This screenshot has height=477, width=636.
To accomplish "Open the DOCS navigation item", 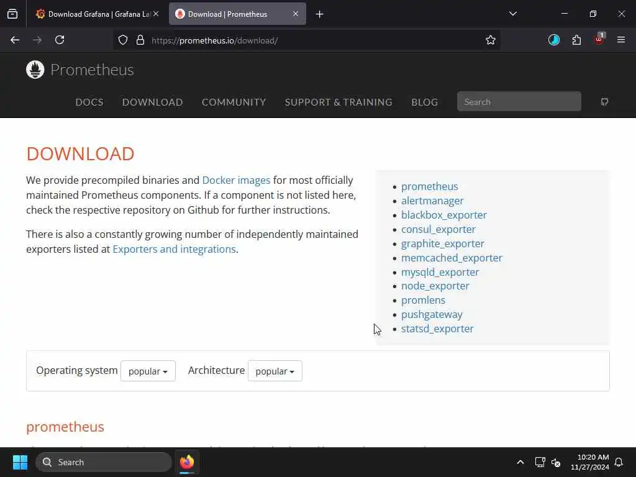I will tap(89, 102).
